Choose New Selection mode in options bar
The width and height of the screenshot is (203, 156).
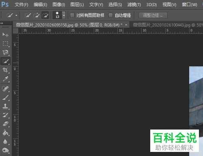pyautogui.click(x=28, y=15)
